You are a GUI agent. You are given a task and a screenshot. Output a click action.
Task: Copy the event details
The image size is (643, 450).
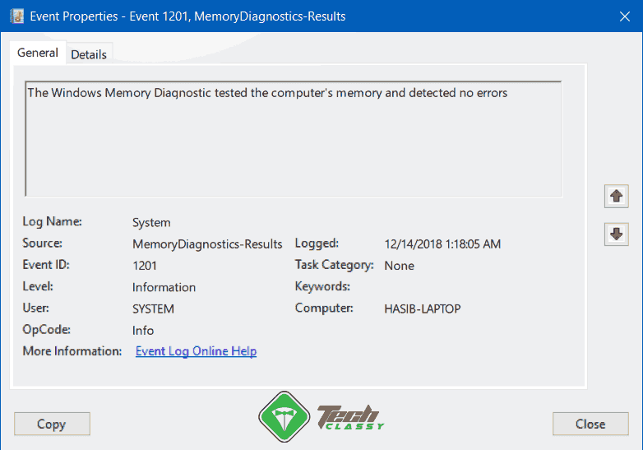tap(52, 424)
